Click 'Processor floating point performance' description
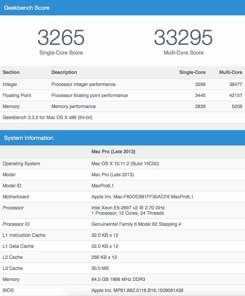Viewport: 245px width, 296px height. [89, 95]
